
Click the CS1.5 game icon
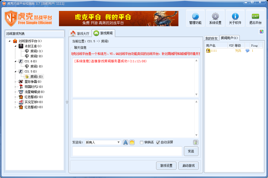[x=21, y=71]
